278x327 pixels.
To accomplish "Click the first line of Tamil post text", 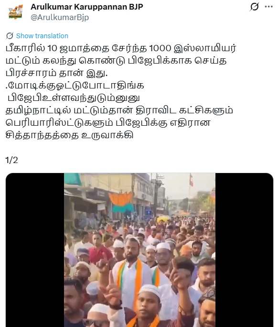I will [x=121, y=48].
